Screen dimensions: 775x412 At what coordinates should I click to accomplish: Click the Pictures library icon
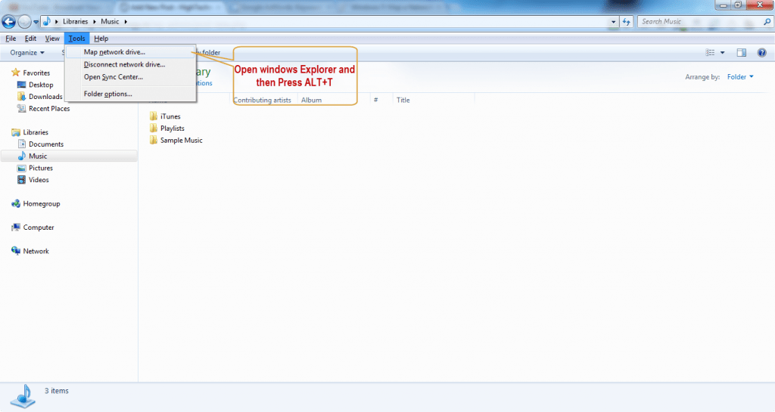point(21,168)
